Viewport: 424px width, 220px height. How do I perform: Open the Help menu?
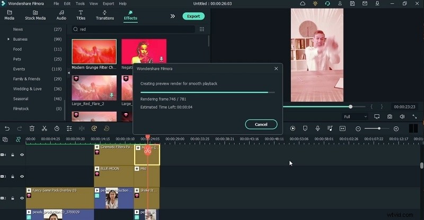[122, 4]
